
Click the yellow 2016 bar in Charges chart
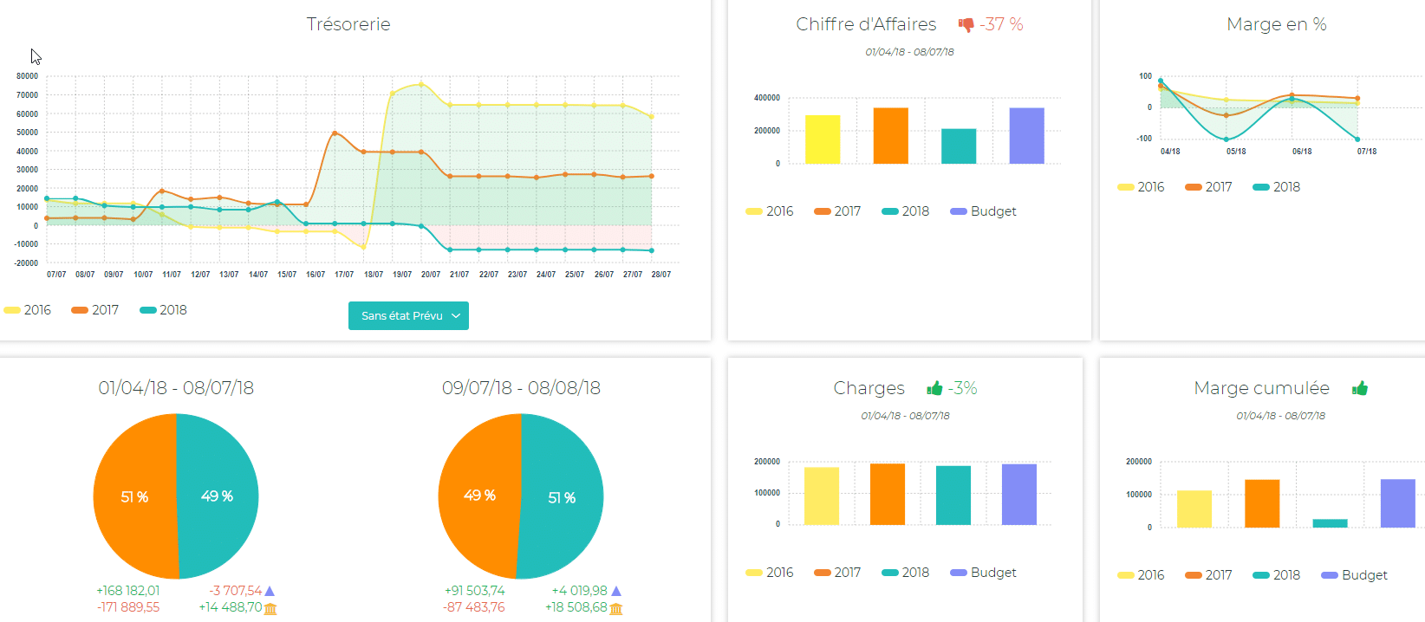(821, 496)
